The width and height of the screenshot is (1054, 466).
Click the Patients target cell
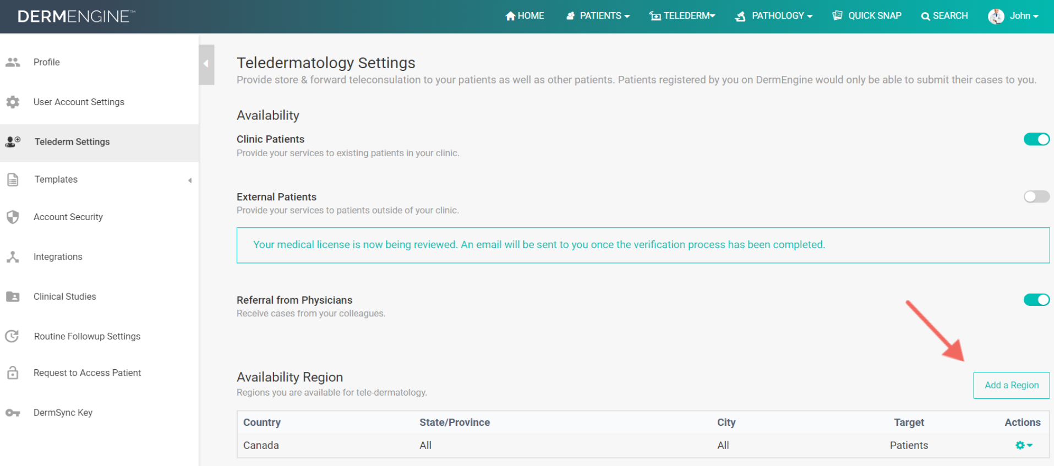point(909,445)
